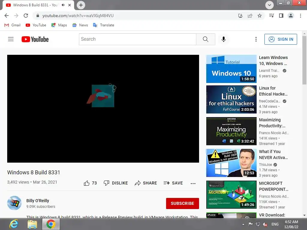Viewport: 307px width, 230px height.
Task: Bookmark this tab with the star icon
Action: (260, 16)
